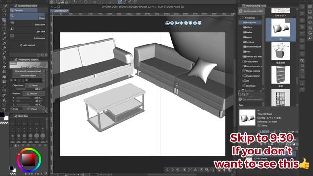313x176 pixels.
Task: Click previous object arrow in object launcher
Action: click(167, 170)
